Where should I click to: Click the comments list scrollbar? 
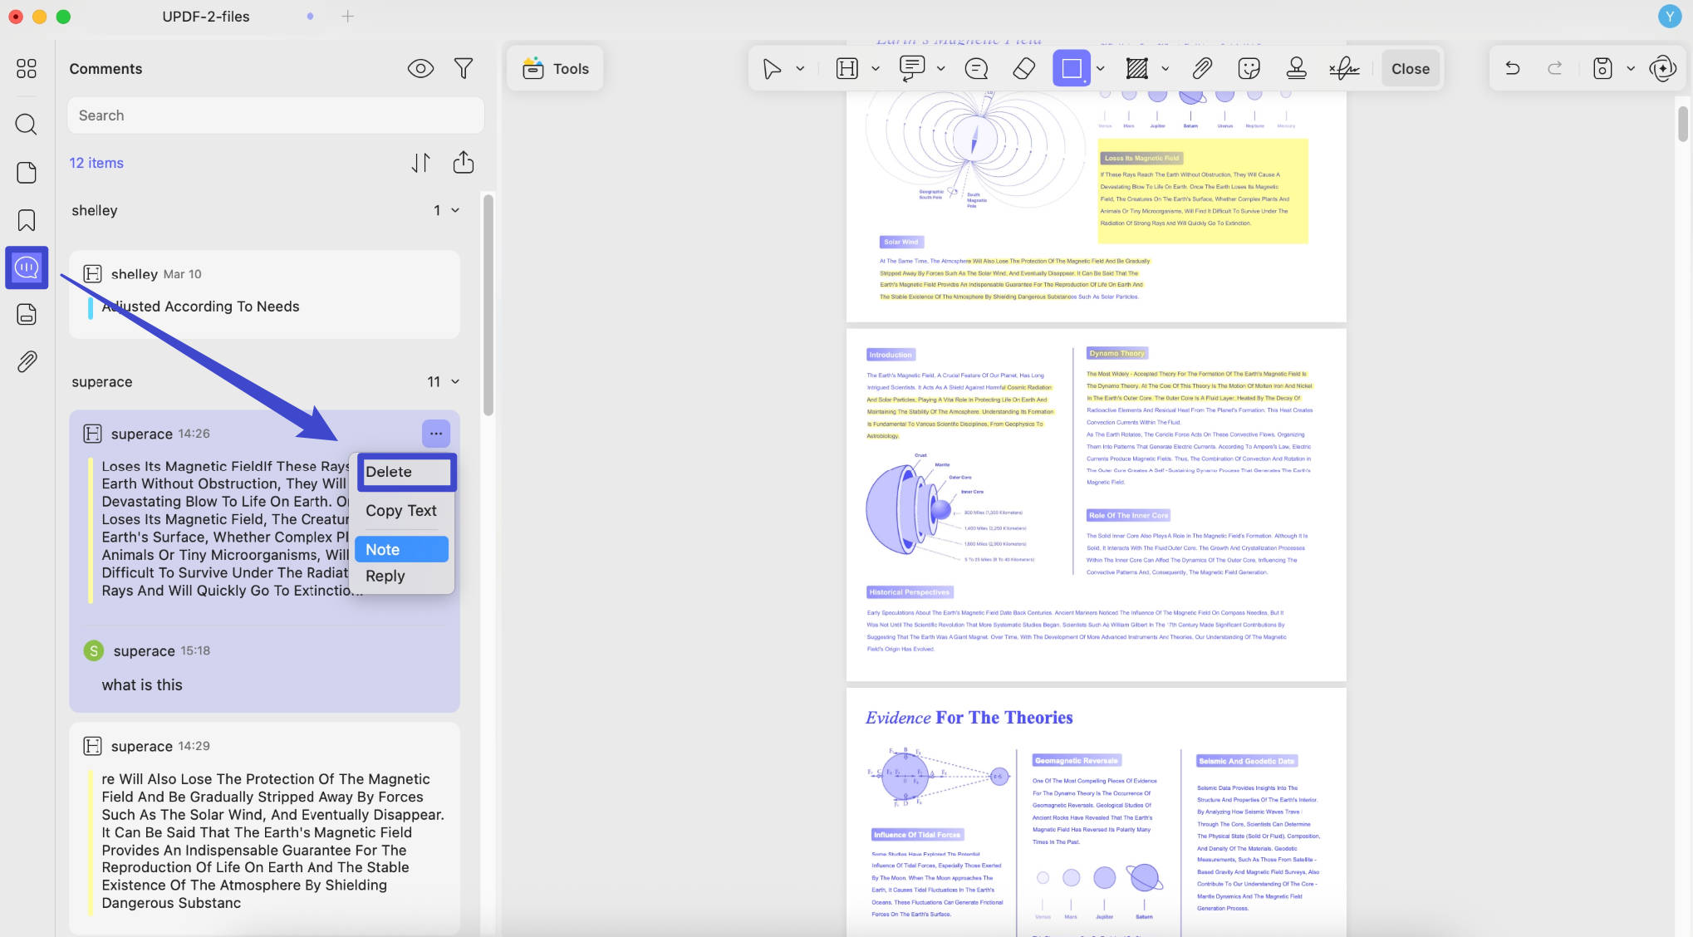(488, 305)
